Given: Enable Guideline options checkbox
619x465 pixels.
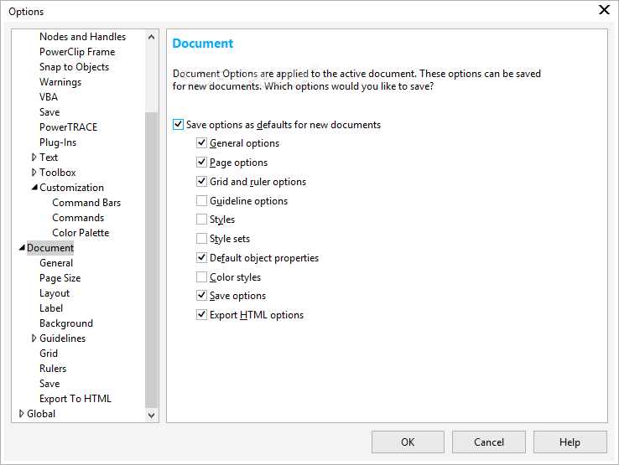Looking at the screenshot, I should coord(201,201).
